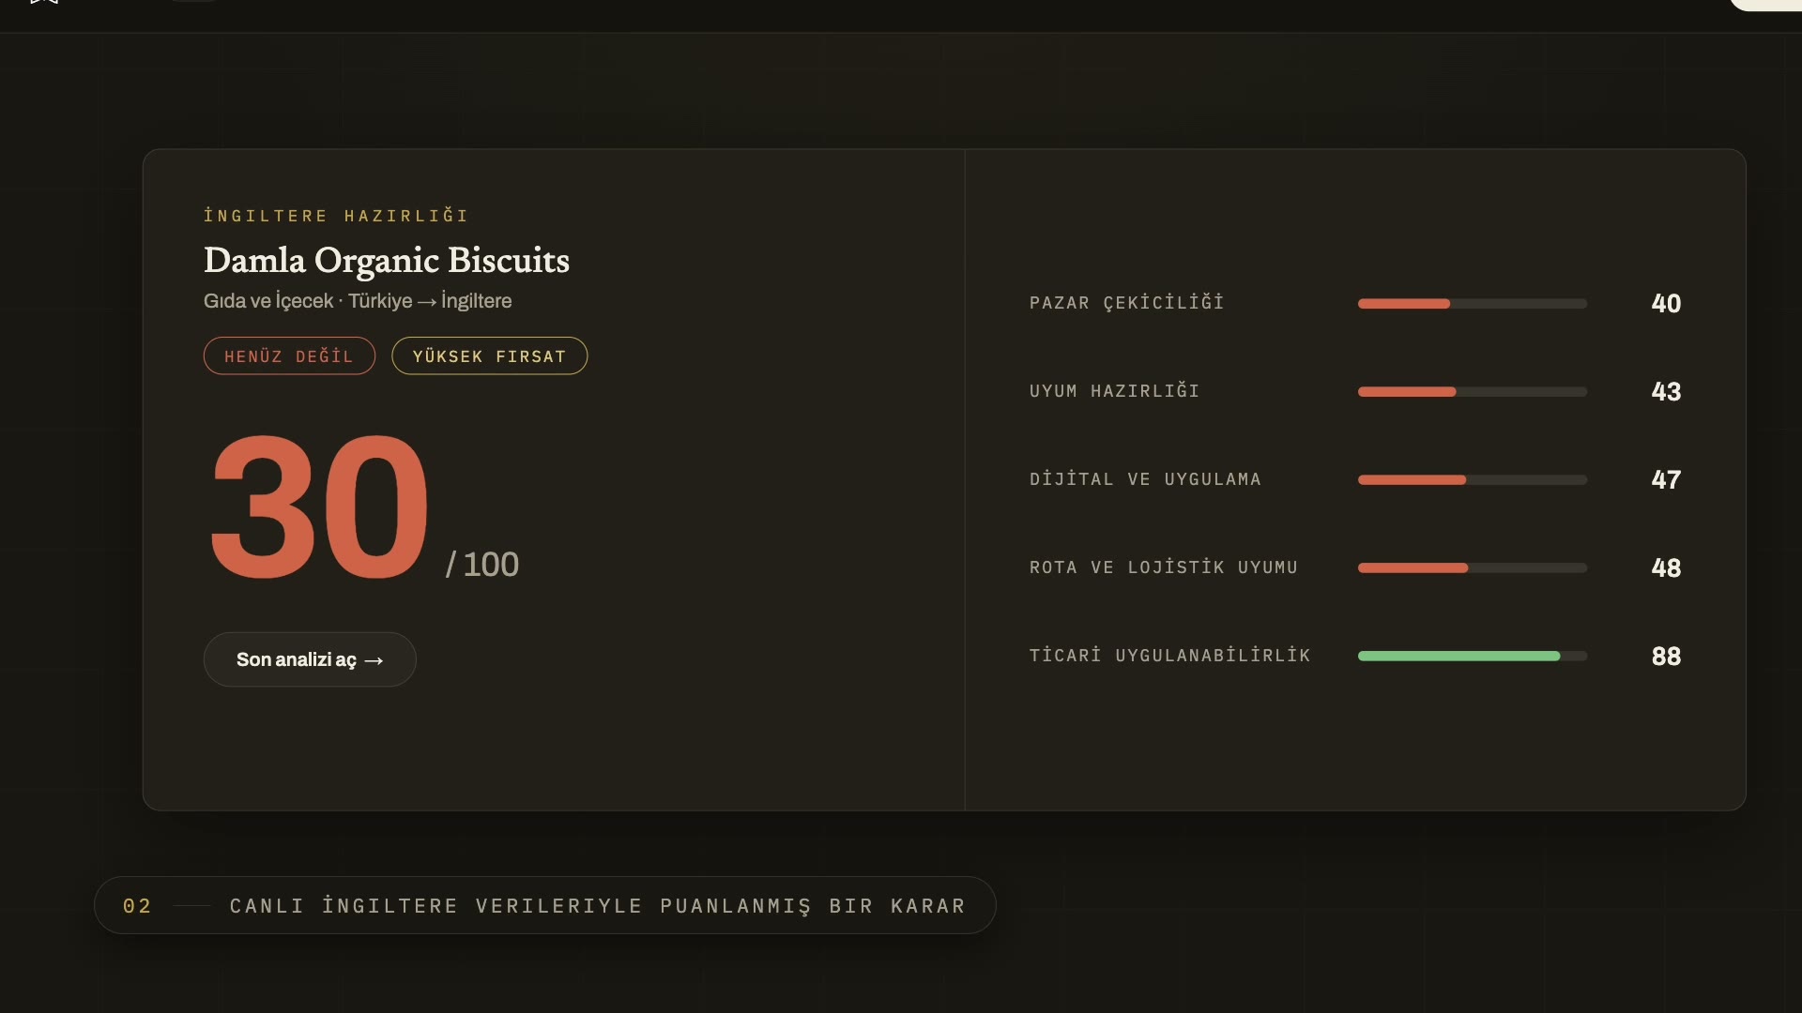Select the 'TİCARİ UYGULANABİLİRLİK' metric label
Image resolution: width=1802 pixels, height=1013 pixels.
1169,656
